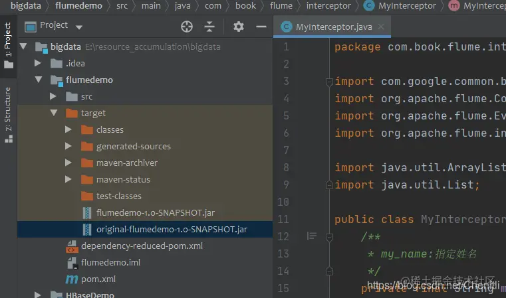The width and height of the screenshot is (506, 298).
Task: Click the flumedemo module folder icon
Action: [x=57, y=80]
